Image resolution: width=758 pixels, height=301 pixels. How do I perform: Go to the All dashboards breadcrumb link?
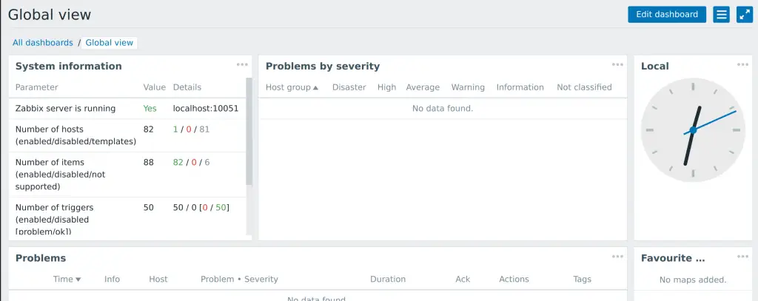coord(42,42)
